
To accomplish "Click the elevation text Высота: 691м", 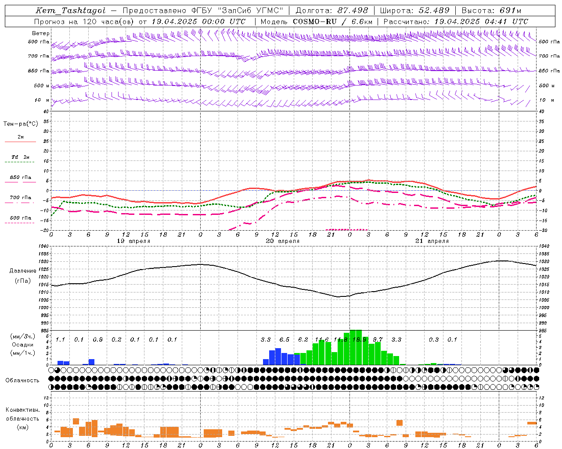I will click(491, 11).
